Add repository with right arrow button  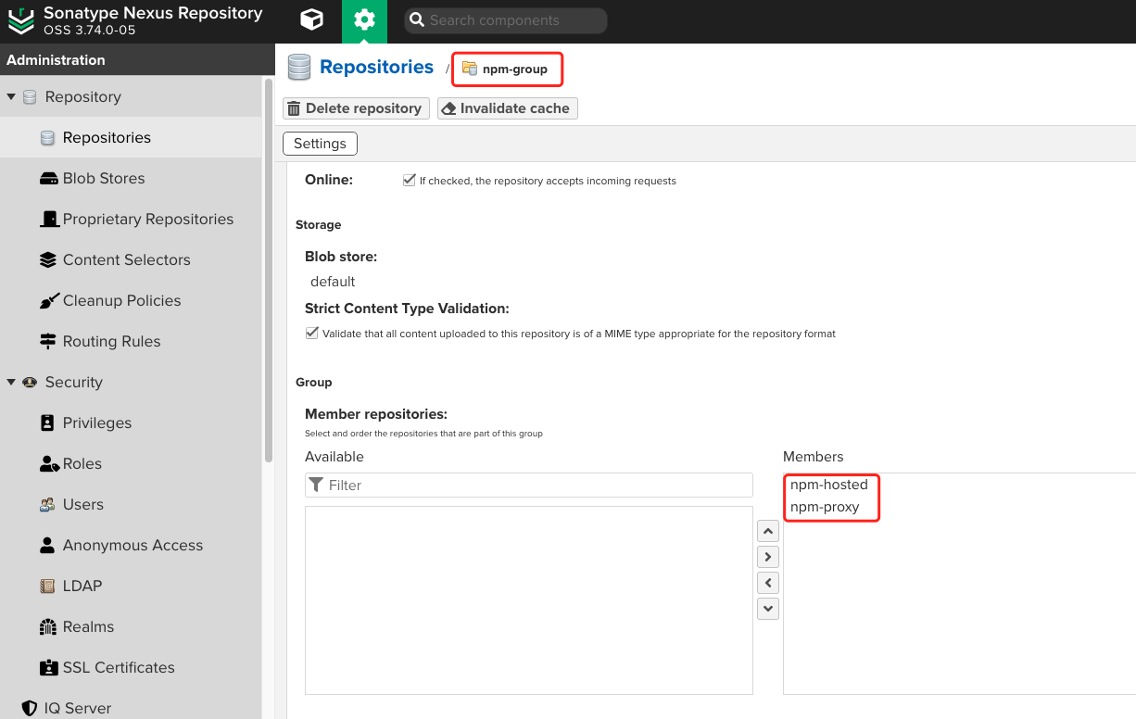(768, 558)
